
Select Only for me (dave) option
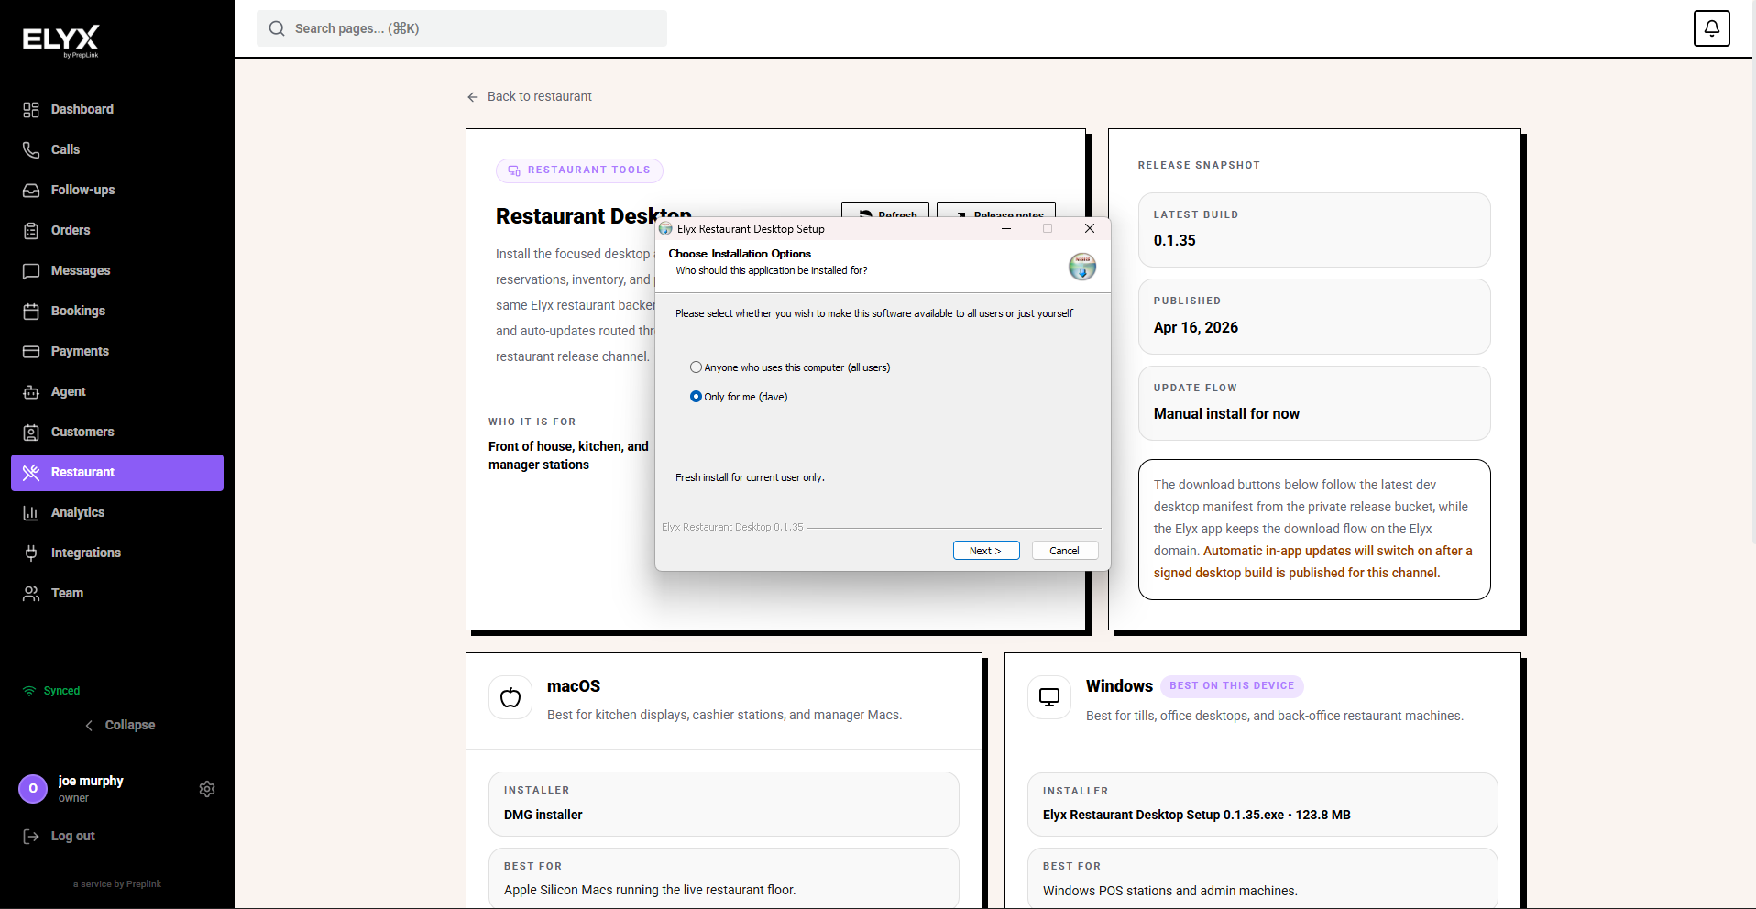click(739, 397)
